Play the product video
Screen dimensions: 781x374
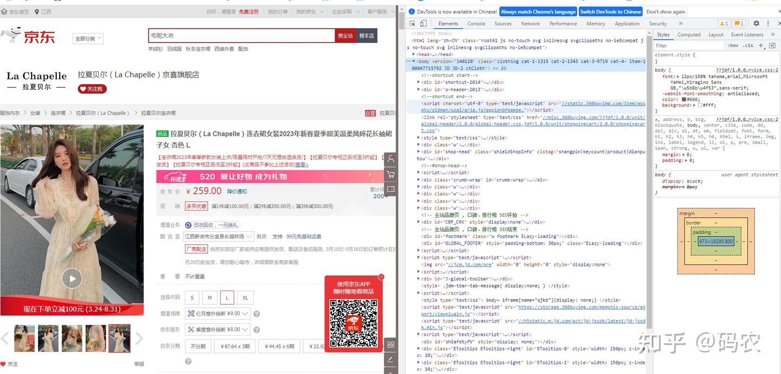(x=72, y=278)
